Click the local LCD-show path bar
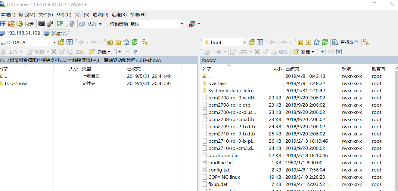398x191 pixels. pos(98,60)
